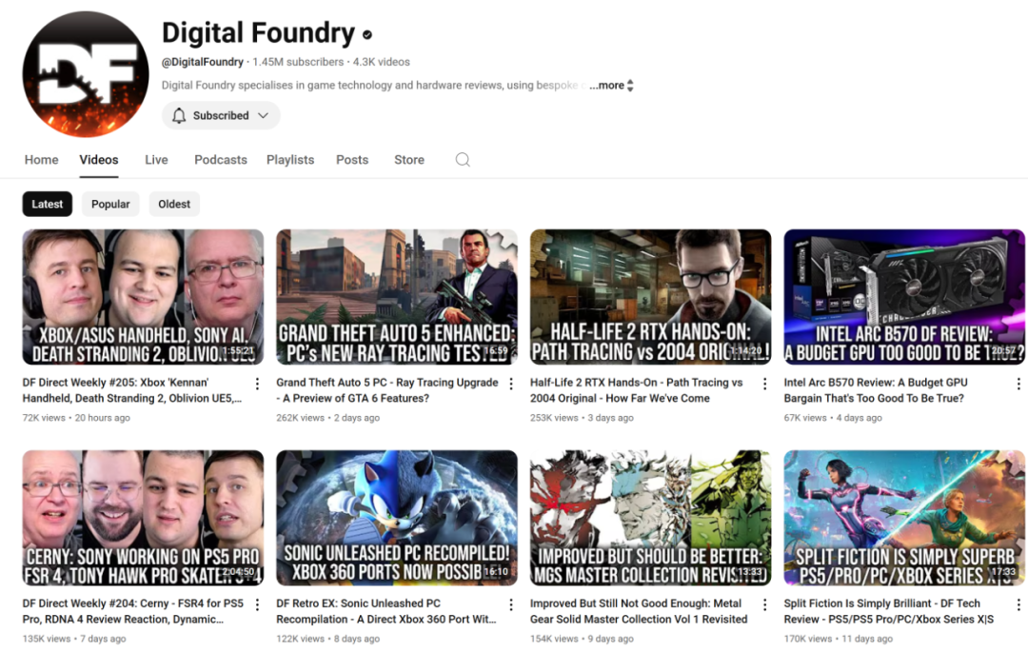
Task: Select the Oldest sort filter chip
Action: [x=174, y=204]
